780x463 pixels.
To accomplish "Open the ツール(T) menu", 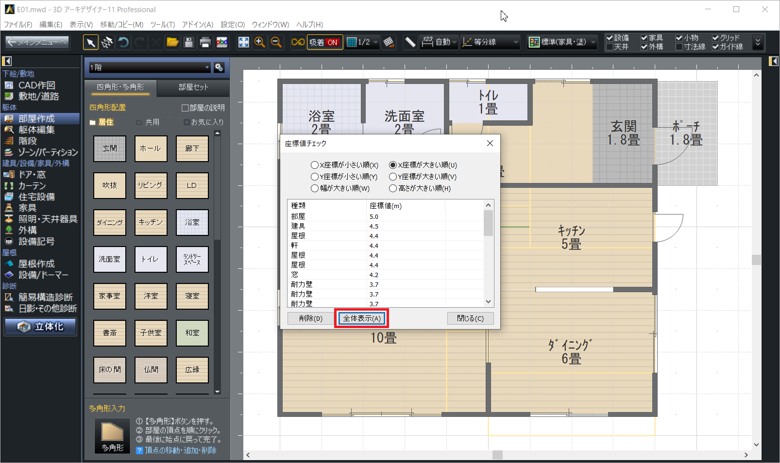I will pyautogui.click(x=162, y=24).
